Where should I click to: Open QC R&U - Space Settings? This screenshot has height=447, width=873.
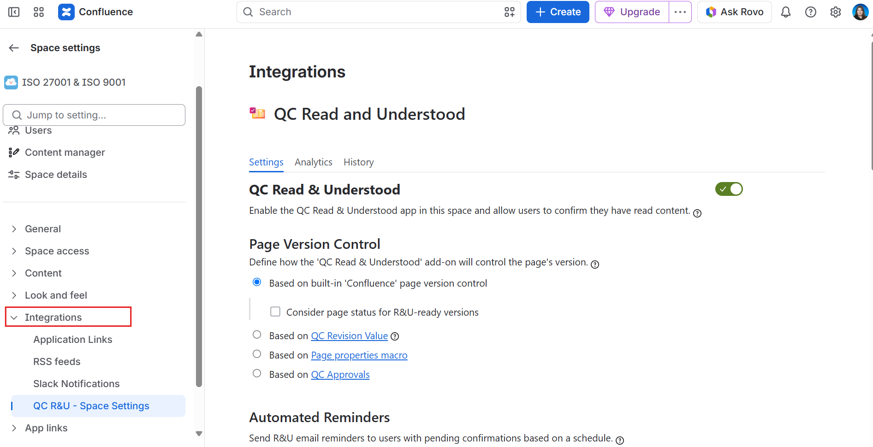click(x=98, y=406)
